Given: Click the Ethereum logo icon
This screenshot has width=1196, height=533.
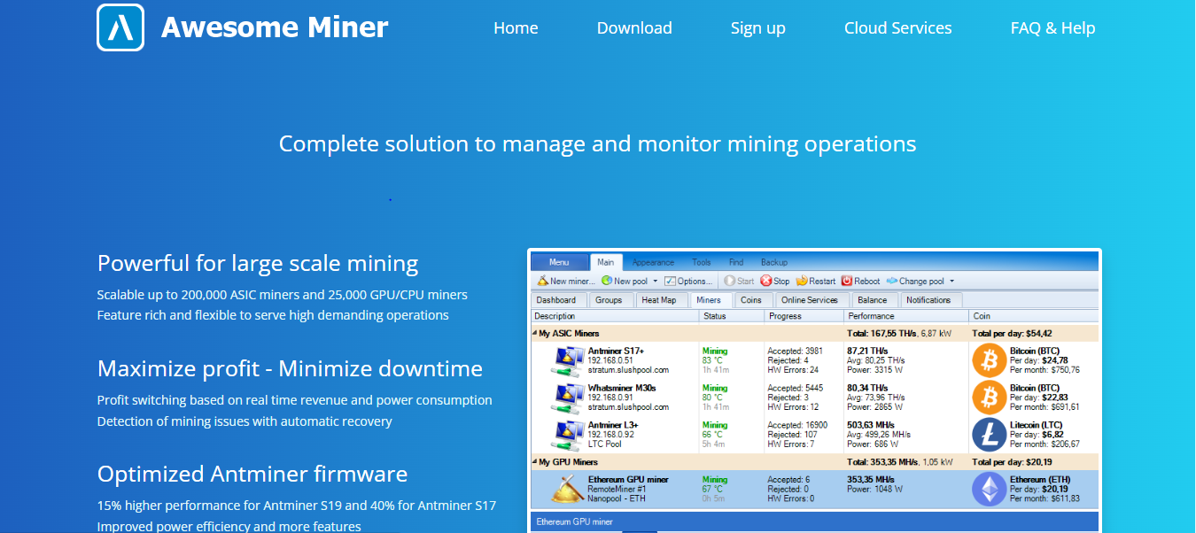Looking at the screenshot, I should click(990, 489).
